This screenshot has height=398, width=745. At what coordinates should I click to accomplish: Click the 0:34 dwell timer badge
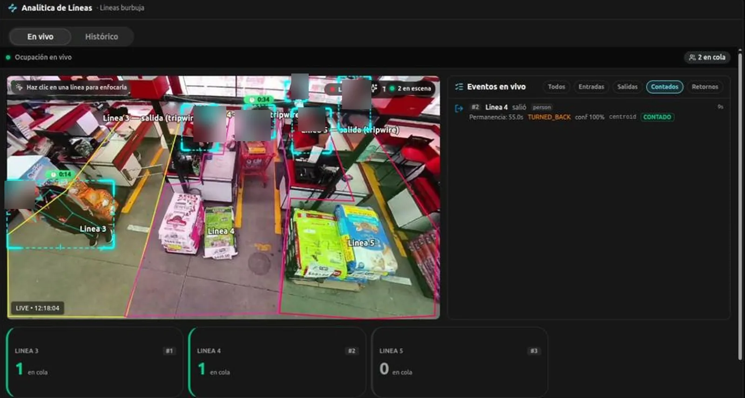[259, 100]
